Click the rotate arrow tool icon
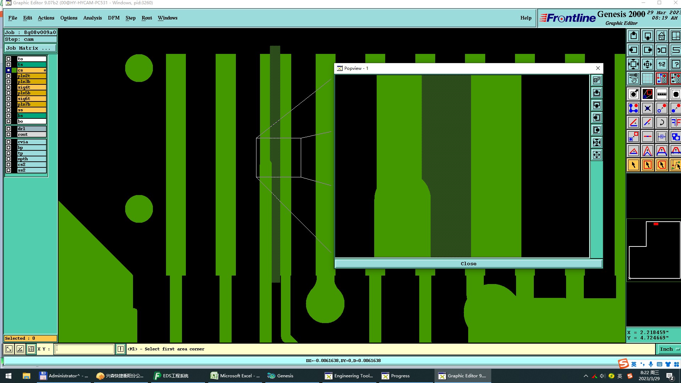Viewport: 681px width, 383px height. click(x=661, y=122)
